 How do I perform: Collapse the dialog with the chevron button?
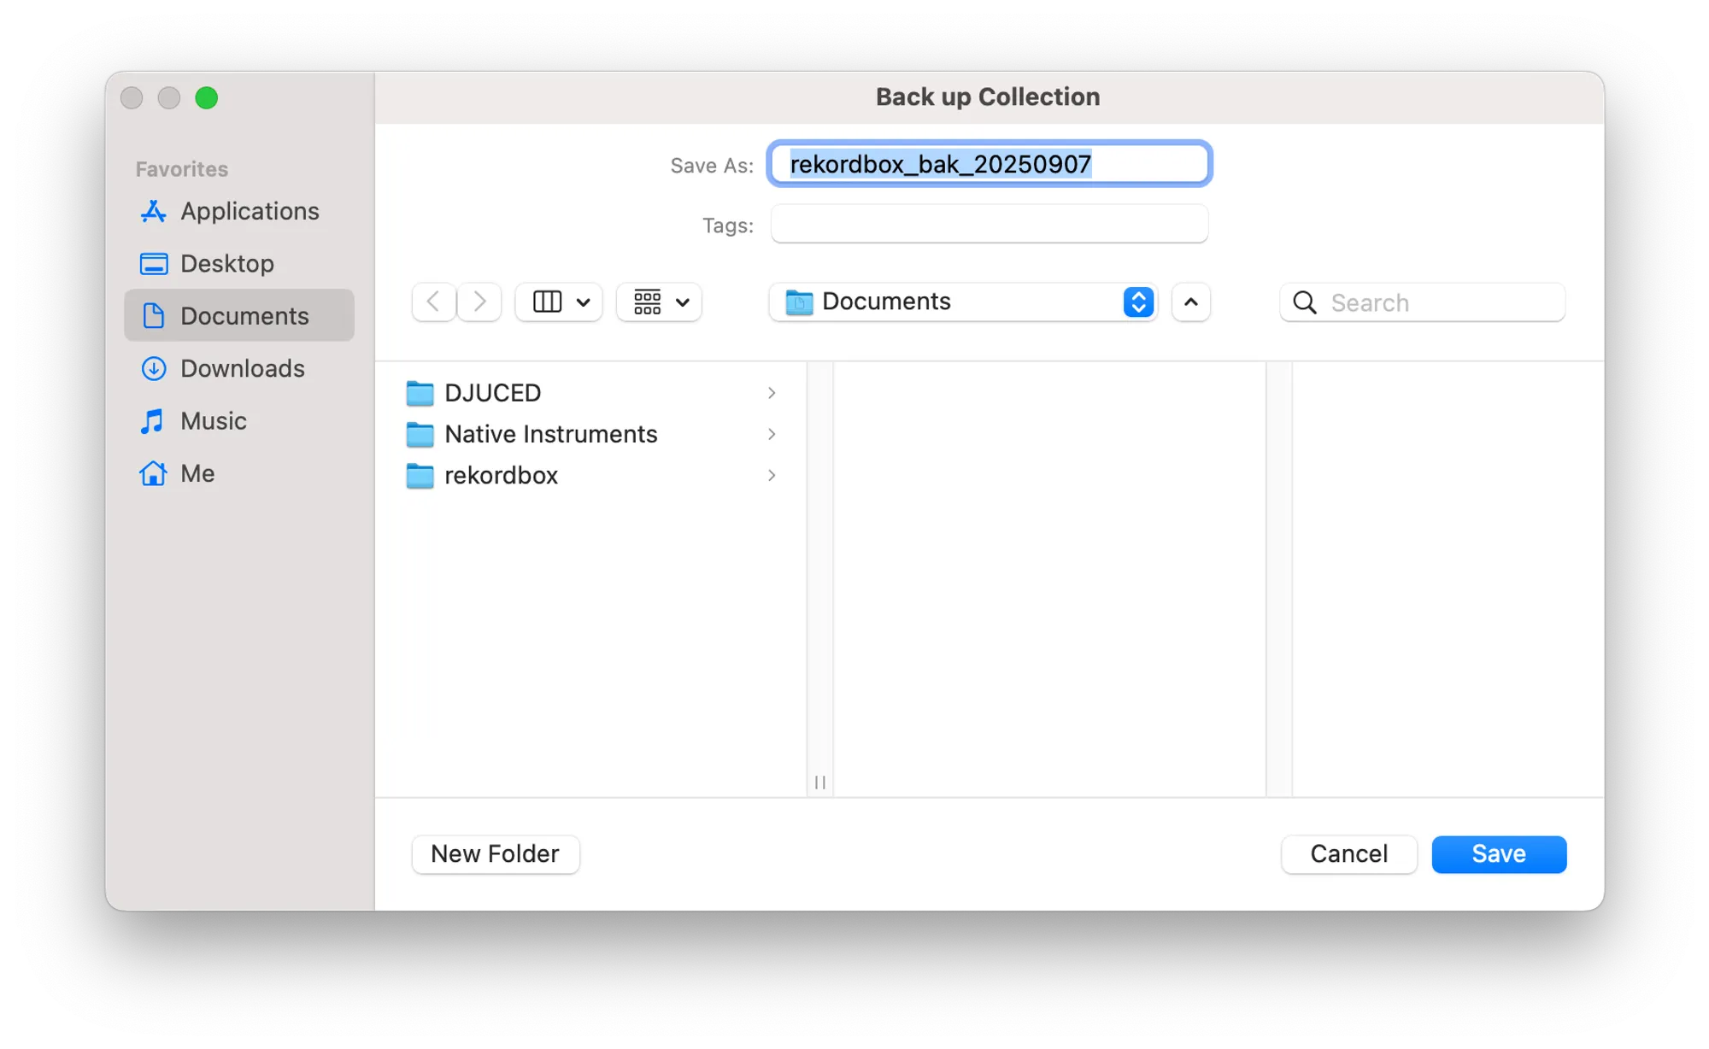[1190, 302]
